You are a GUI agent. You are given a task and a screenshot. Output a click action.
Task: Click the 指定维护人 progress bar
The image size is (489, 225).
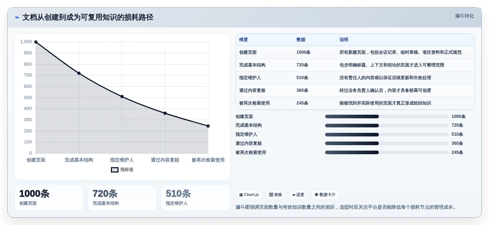click(387, 134)
